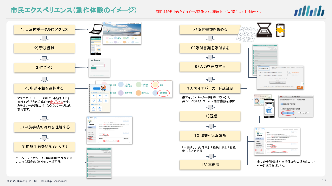Select 利用者証明用電子証明書 radio button
332x186 pixels.
(x=282, y=109)
